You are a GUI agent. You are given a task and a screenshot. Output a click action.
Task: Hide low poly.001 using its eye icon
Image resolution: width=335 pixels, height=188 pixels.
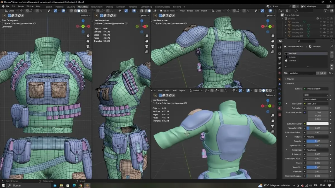coord(324,26)
